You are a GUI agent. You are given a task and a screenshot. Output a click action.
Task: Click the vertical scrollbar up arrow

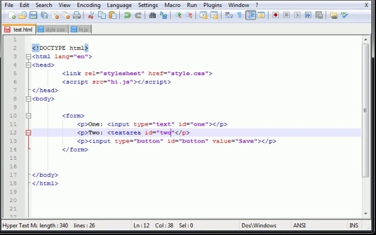(365, 39)
